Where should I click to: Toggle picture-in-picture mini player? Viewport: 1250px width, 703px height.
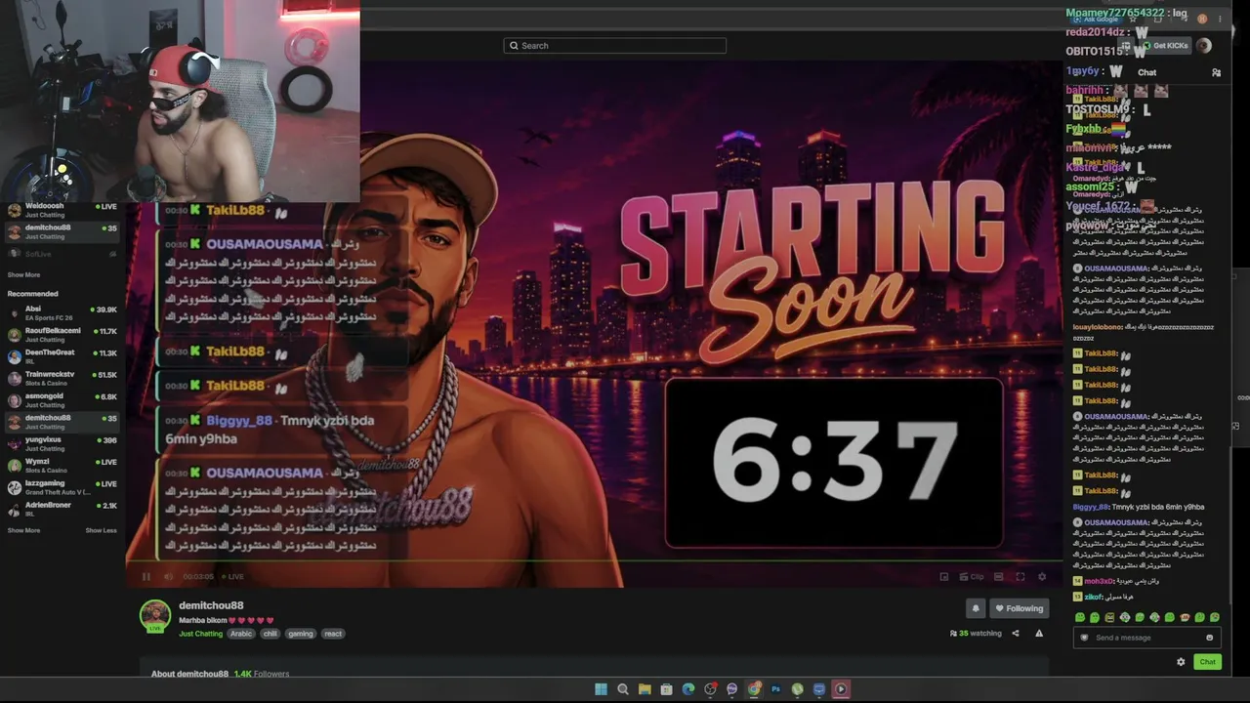click(943, 576)
